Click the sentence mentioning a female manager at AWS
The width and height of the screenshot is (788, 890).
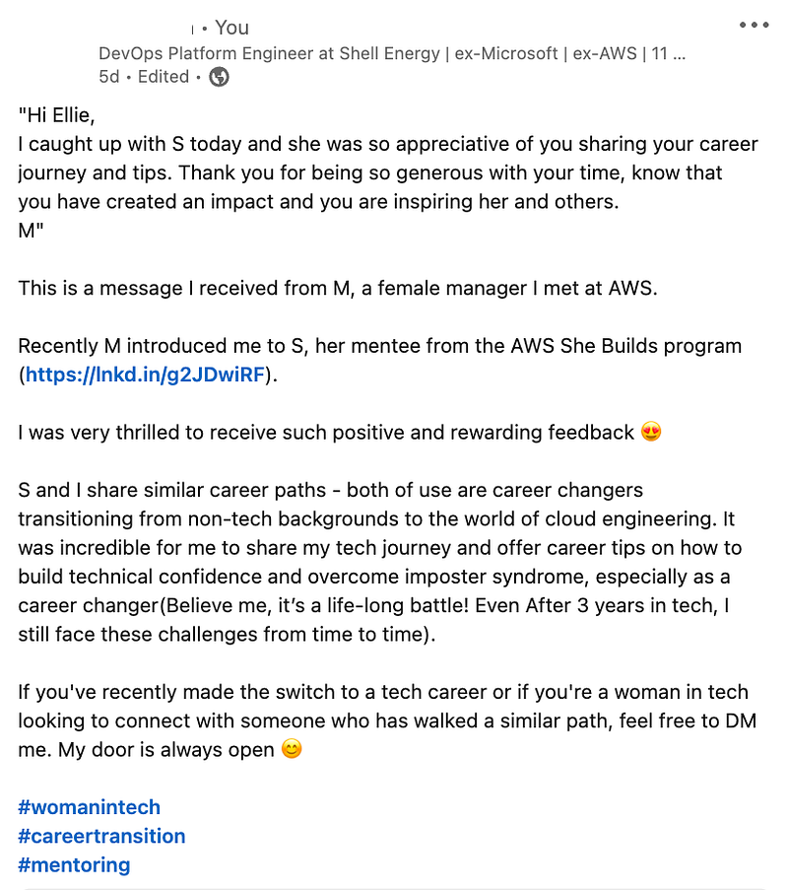(x=338, y=289)
